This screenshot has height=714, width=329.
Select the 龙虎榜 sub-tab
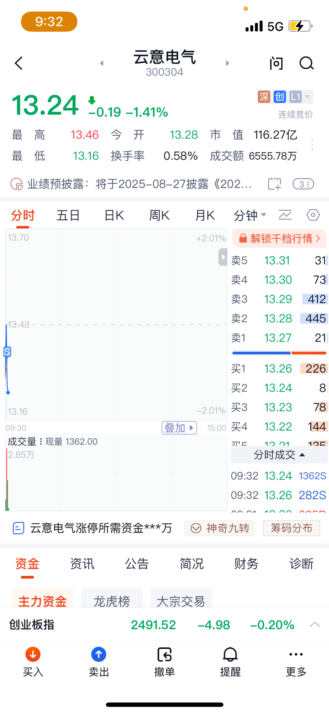click(x=112, y=598)
